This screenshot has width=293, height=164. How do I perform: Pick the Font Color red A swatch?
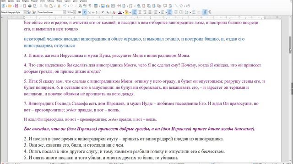pyautogui.click(x=120, y=12)
